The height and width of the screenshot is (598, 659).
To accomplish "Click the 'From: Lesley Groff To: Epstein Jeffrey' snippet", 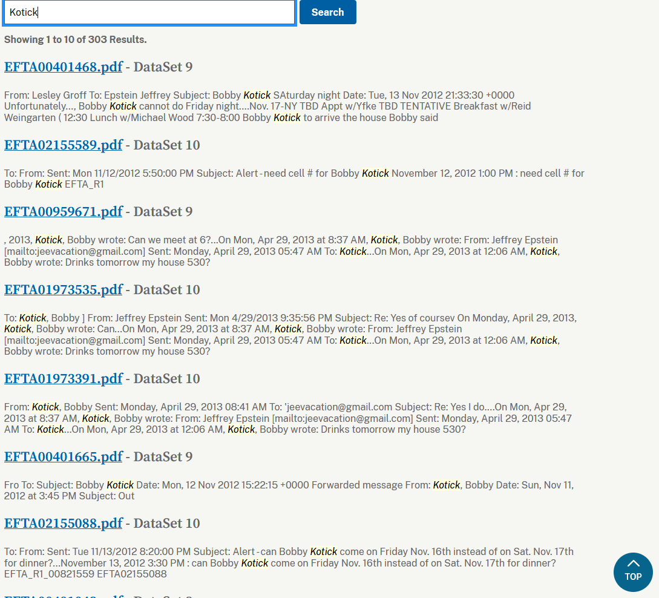I will click(87, 95).
